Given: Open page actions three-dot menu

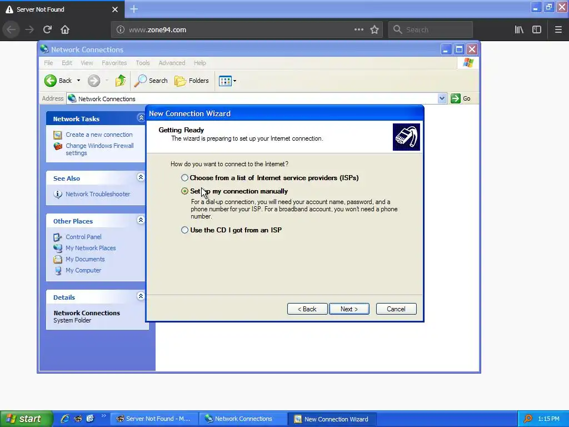Looking at the screenshot, I should pos(358,30).
